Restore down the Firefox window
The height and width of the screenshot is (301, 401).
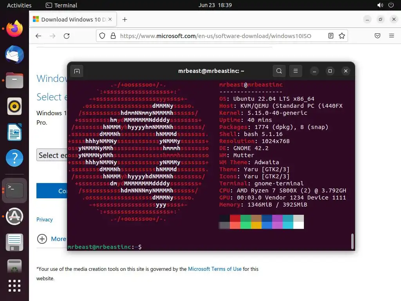380,20
